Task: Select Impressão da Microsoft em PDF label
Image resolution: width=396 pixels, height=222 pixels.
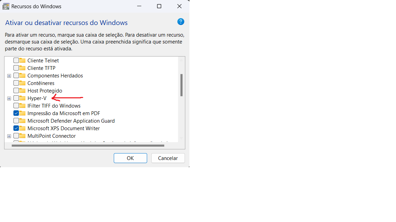Action: point(64,113)
